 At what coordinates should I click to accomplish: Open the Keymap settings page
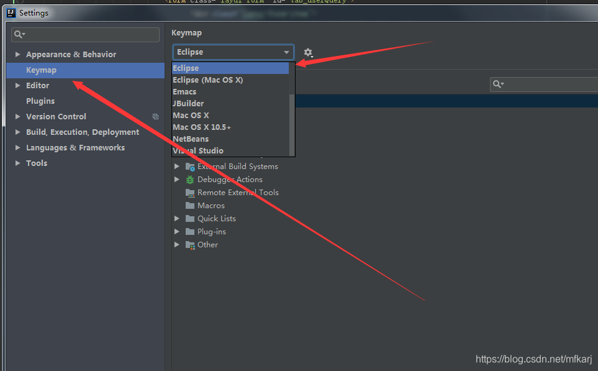click(x=86, y=70)
